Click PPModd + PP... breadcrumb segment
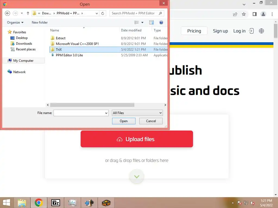278x208 pixels. click(68, 13)
